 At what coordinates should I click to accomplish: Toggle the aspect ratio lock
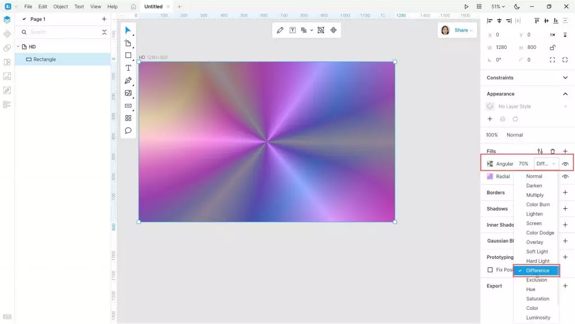(x=553, y=47)
